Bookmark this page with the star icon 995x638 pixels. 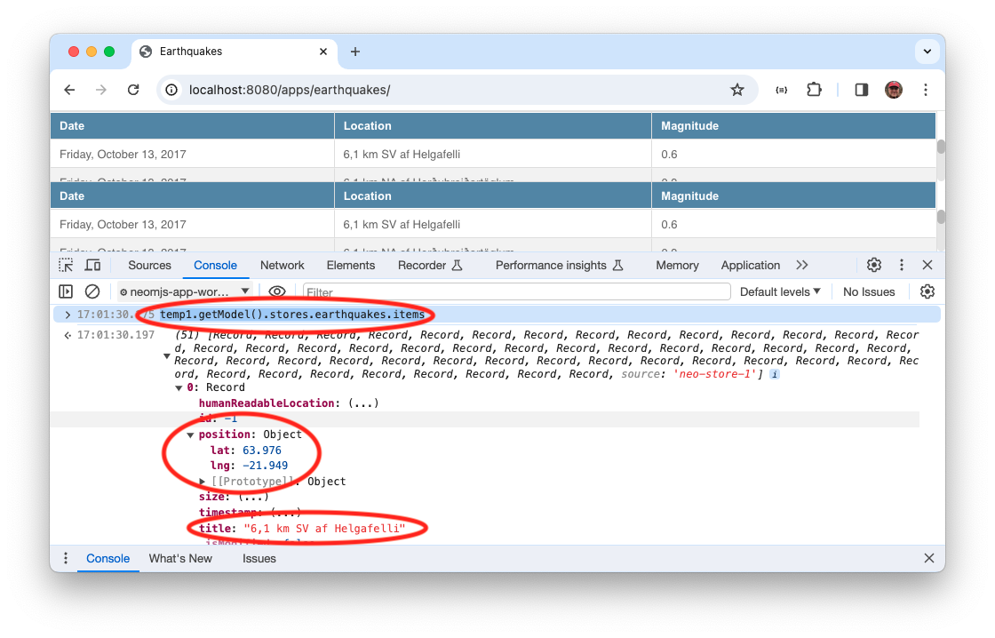736,90
